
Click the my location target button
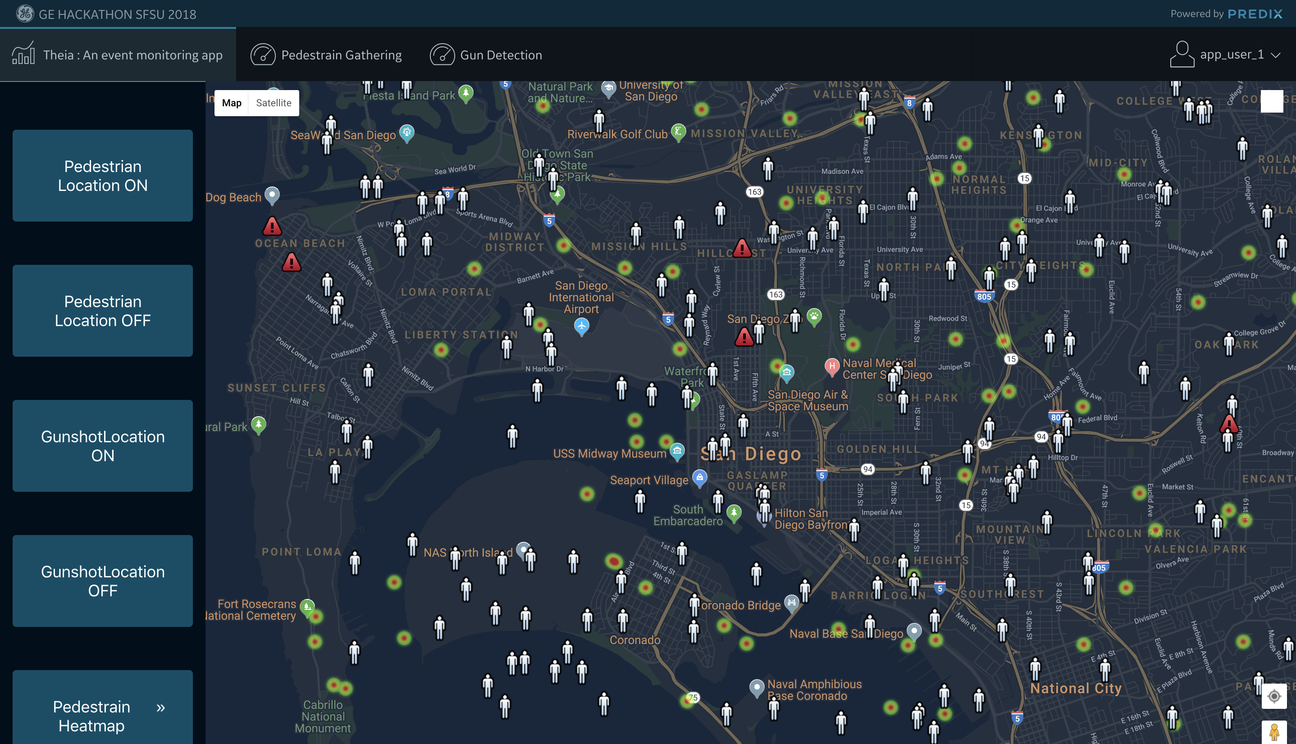point(1273,696)
